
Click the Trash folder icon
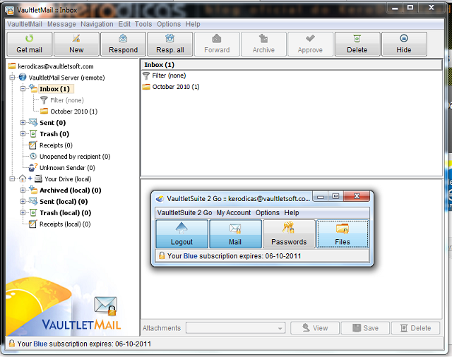point(33,134)
